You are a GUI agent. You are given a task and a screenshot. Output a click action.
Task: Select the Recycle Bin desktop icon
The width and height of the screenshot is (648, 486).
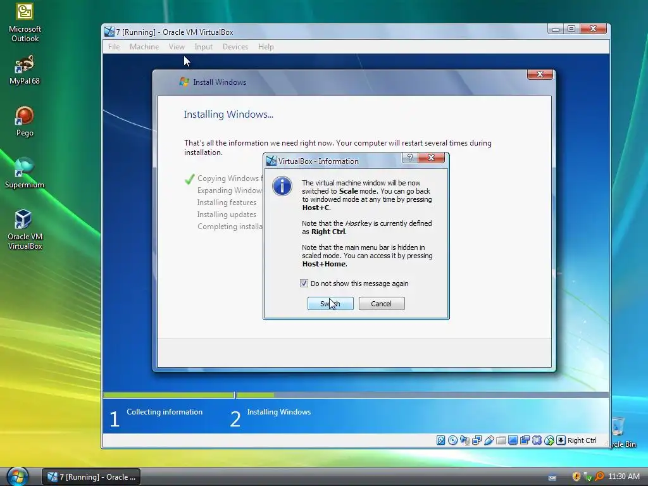click(622, 433)
